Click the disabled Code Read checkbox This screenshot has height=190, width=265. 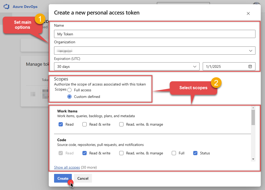point(61,153)
